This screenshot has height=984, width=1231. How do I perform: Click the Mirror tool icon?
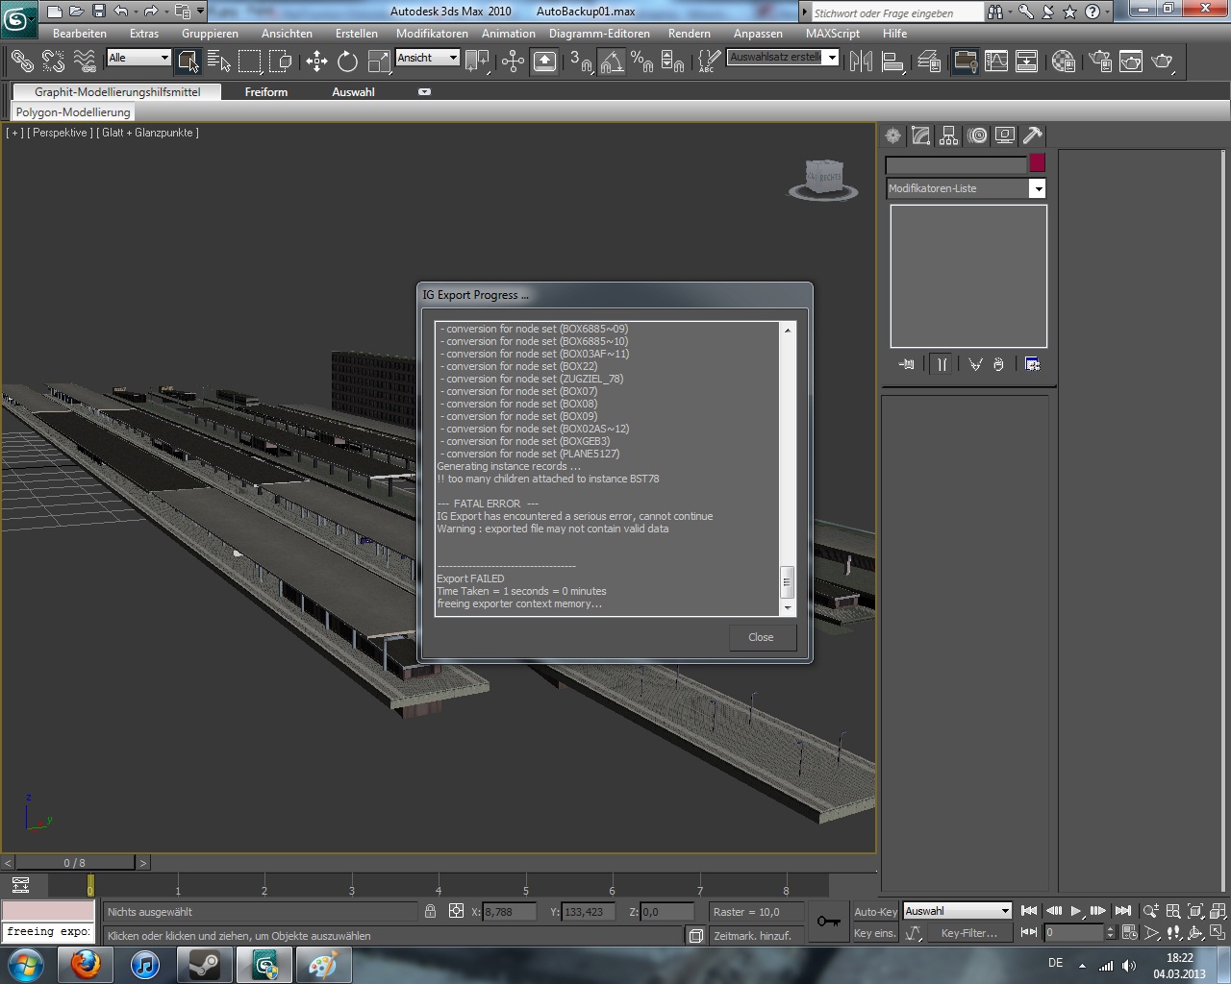pyautogui.click(x=861, y=61)
